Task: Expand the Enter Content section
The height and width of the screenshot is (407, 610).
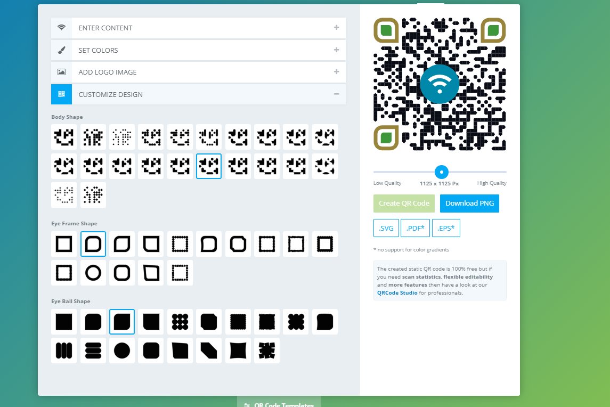Action: pyautogui.click(x=198, y=28)
